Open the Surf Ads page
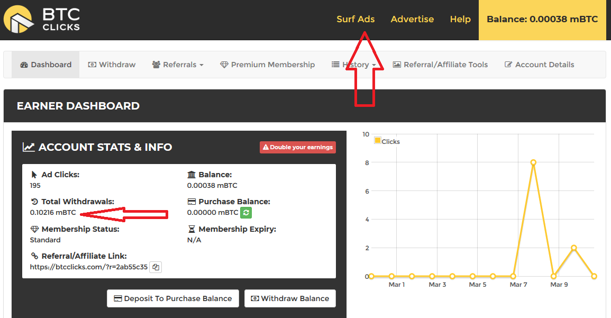611x318 pixels. 355,19
